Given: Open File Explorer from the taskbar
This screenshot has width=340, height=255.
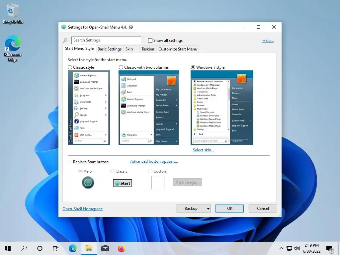Looking at the screenshot, I should point(89,248).
